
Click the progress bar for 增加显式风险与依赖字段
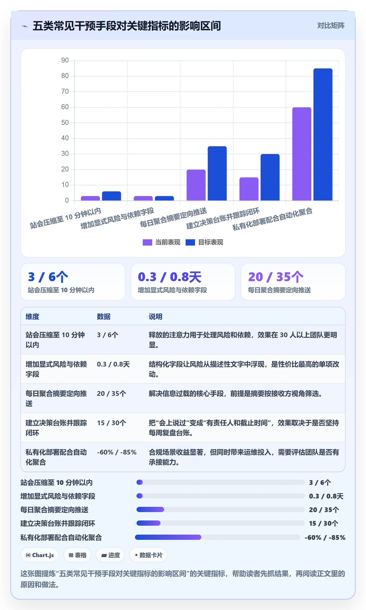coord(220,496)
